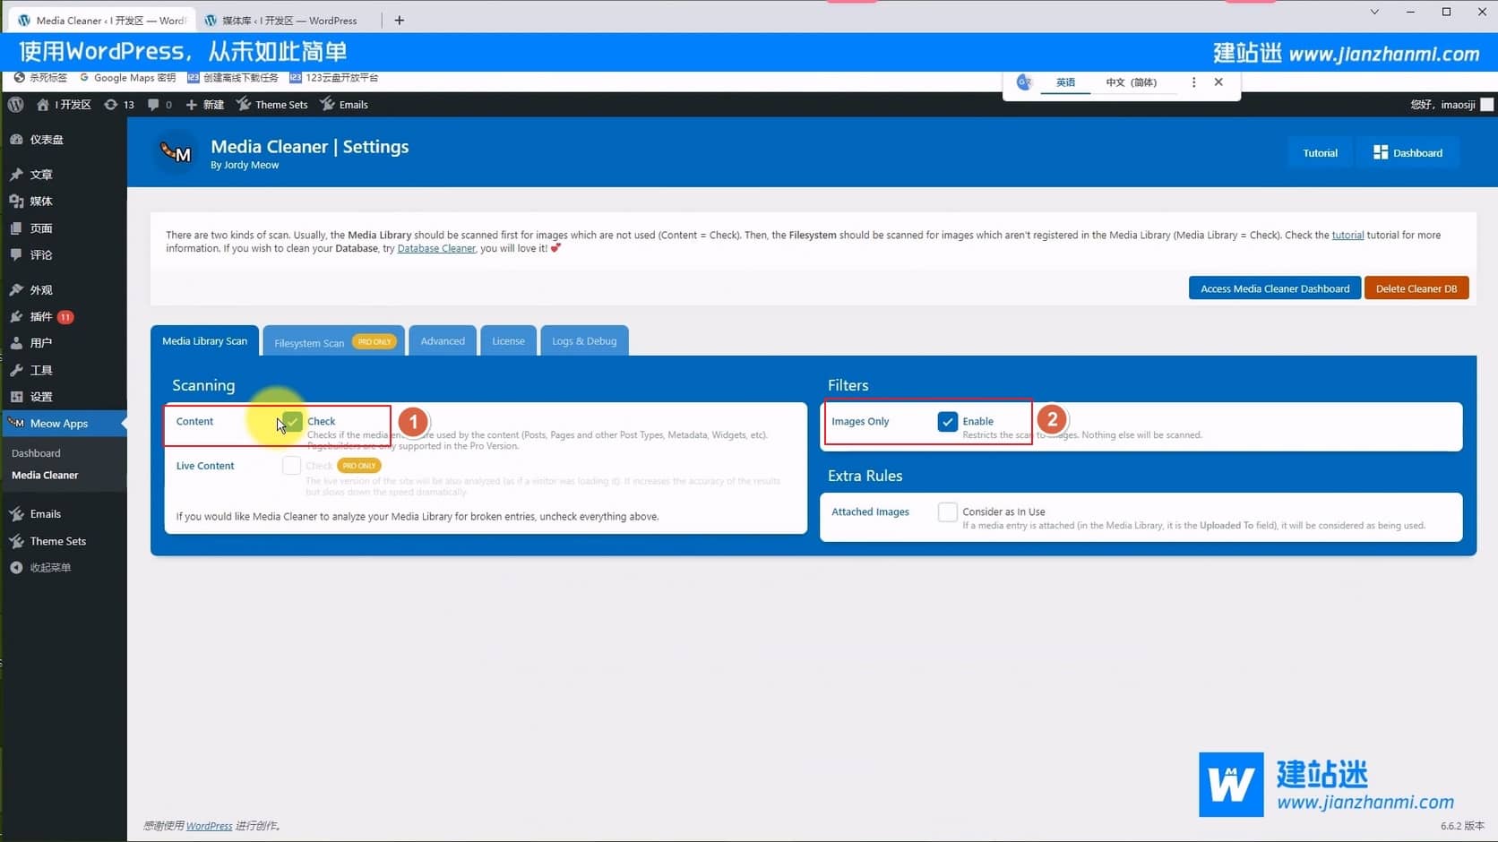The width and height of the screenshot is (1498, 842).
Task: Open the comments bubble icon in admin bar
Action: click(154, 105)
